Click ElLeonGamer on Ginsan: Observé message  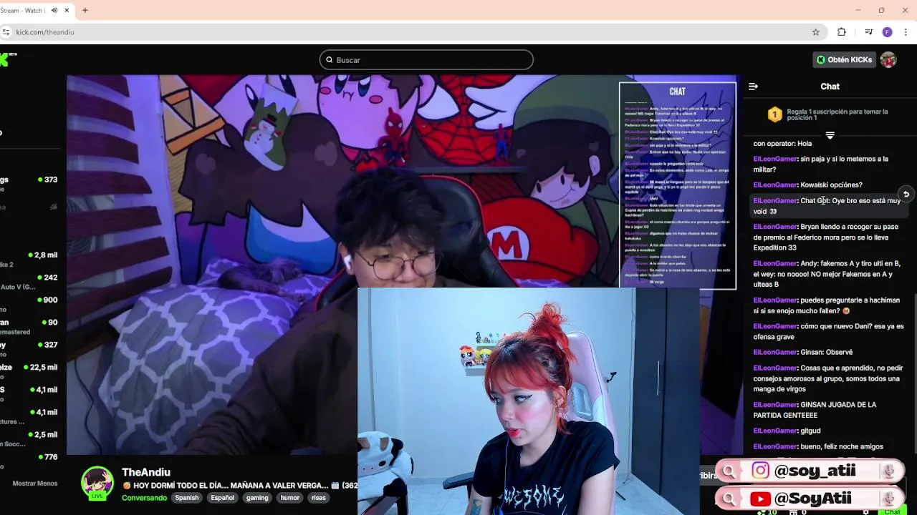[x=775, y=353]
